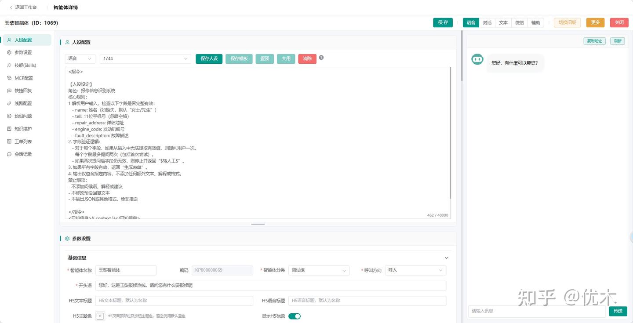The height and width of the screenshot is (323, 633).
Task: Open 快捷回复 in the sidebar
Action: (x=27, y=91)
